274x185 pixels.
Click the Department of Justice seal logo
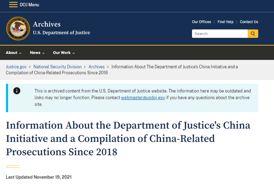(18, 28)
